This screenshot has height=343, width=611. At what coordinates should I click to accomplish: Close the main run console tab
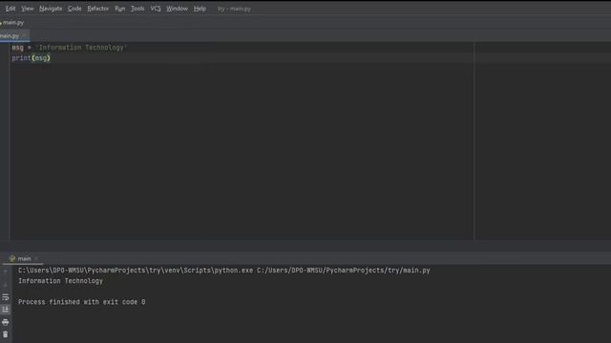point(36,258)
